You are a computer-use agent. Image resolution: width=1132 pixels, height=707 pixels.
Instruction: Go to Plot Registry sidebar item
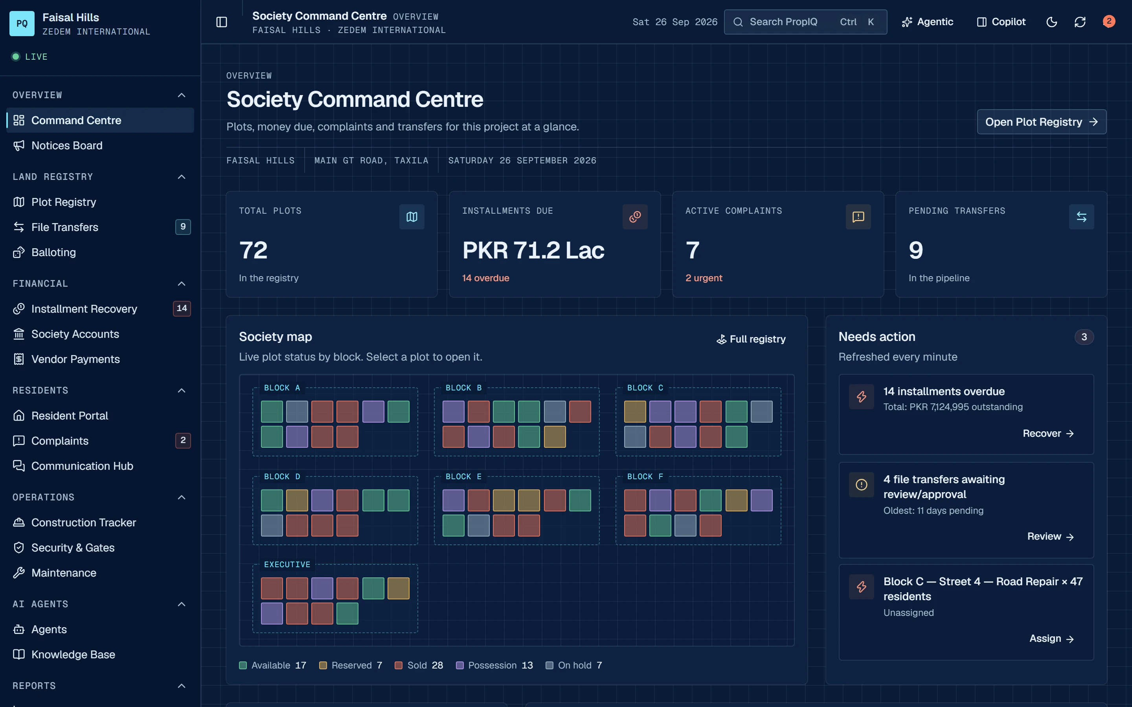click(x=100, y=202)
